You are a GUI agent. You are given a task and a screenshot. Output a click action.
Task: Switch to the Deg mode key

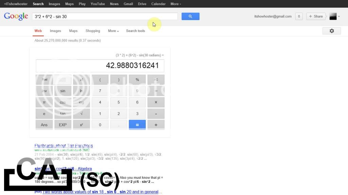pyautogui.click(x=63, y=80)
